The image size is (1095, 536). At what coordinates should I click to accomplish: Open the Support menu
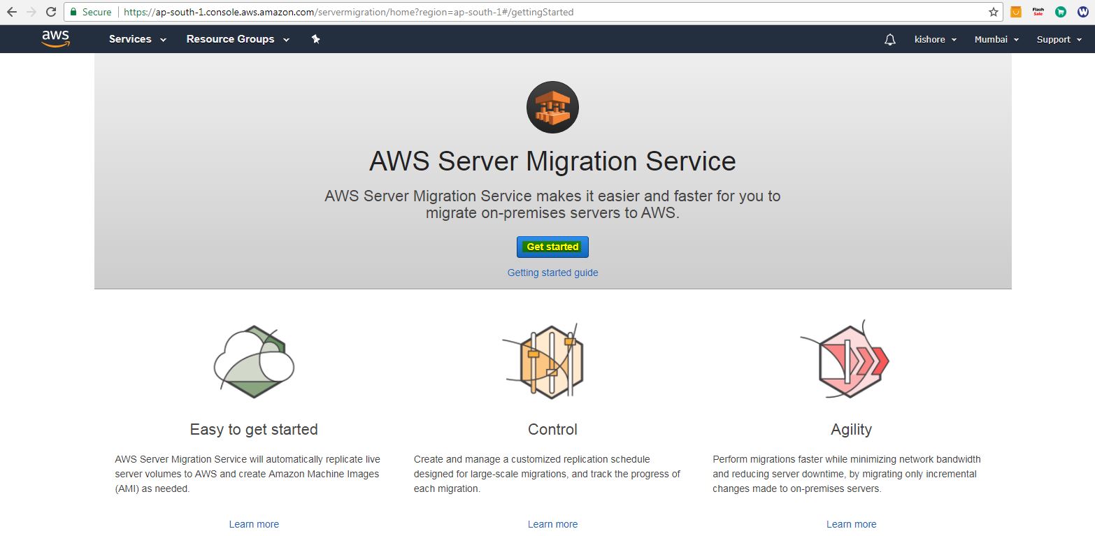[1058, 40]
